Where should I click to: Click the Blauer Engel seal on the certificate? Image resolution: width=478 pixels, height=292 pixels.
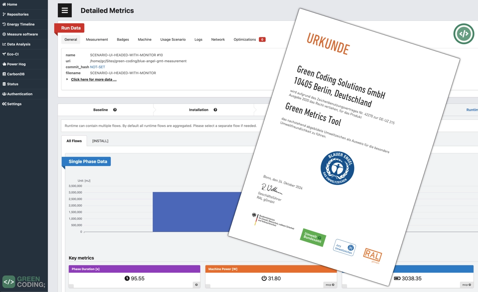(337, 168)
